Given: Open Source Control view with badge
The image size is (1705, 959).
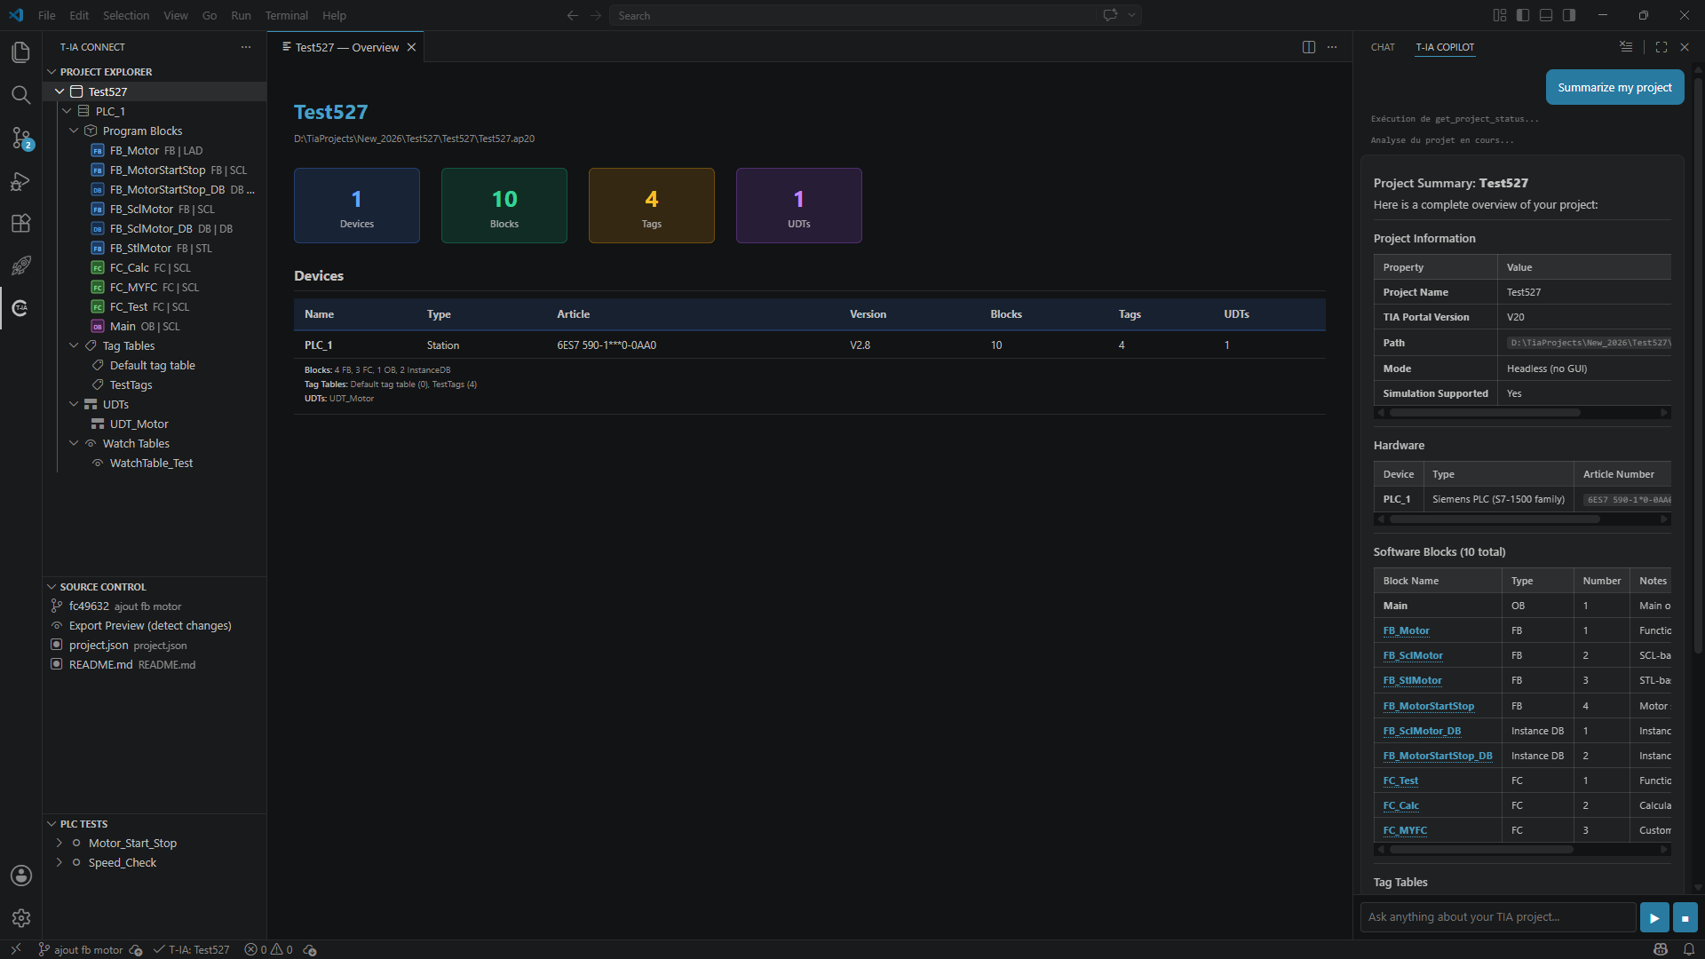Looking at the screenshot, I should 20,138.
